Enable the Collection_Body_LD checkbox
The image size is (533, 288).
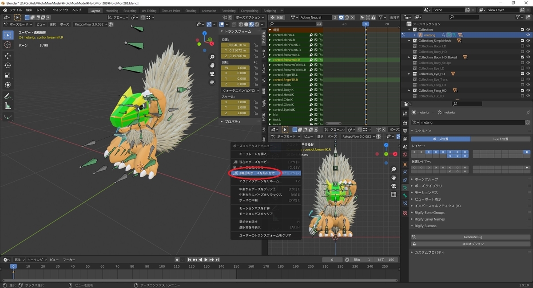pos(522,46)
